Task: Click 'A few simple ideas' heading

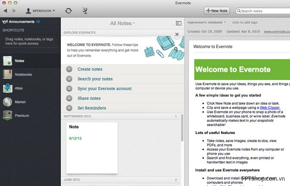Action: pyautogui.click(x=228, y=95)
